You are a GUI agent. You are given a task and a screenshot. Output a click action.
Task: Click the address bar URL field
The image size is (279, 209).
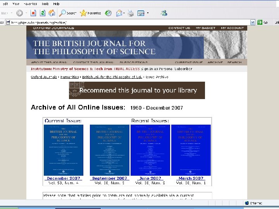coord(131,22)
